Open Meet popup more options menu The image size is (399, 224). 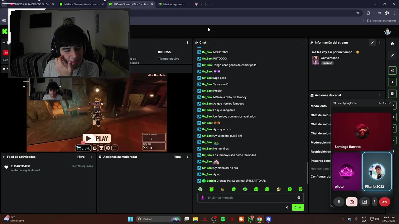375,202
